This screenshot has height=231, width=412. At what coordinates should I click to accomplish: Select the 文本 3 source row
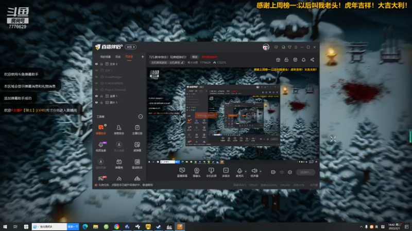click(x=119, y=64)
